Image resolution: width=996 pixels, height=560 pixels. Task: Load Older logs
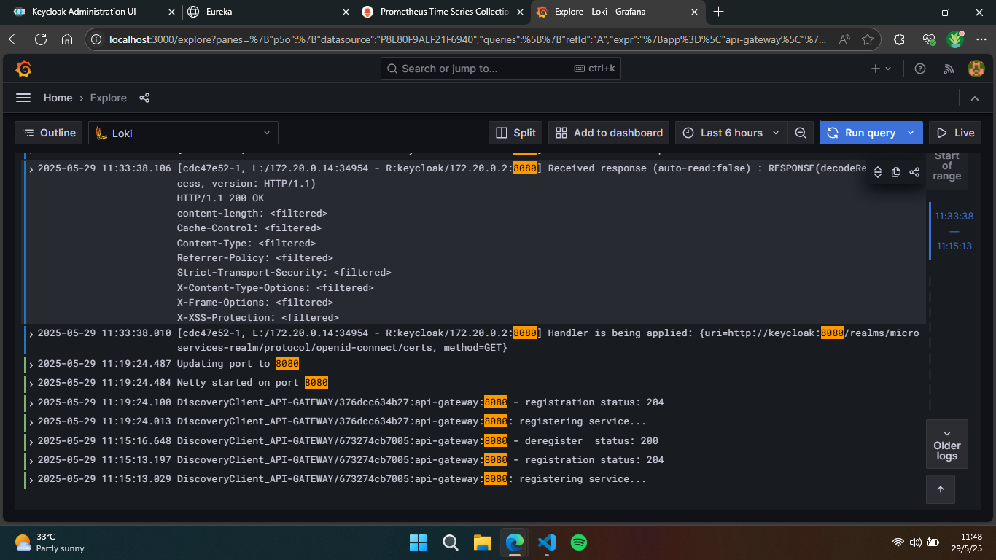click(x=946, y=444)
